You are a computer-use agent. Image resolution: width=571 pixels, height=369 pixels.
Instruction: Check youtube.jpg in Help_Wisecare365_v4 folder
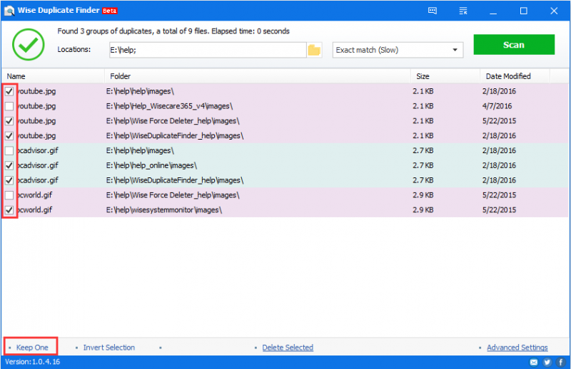click(x=9, y=106)
